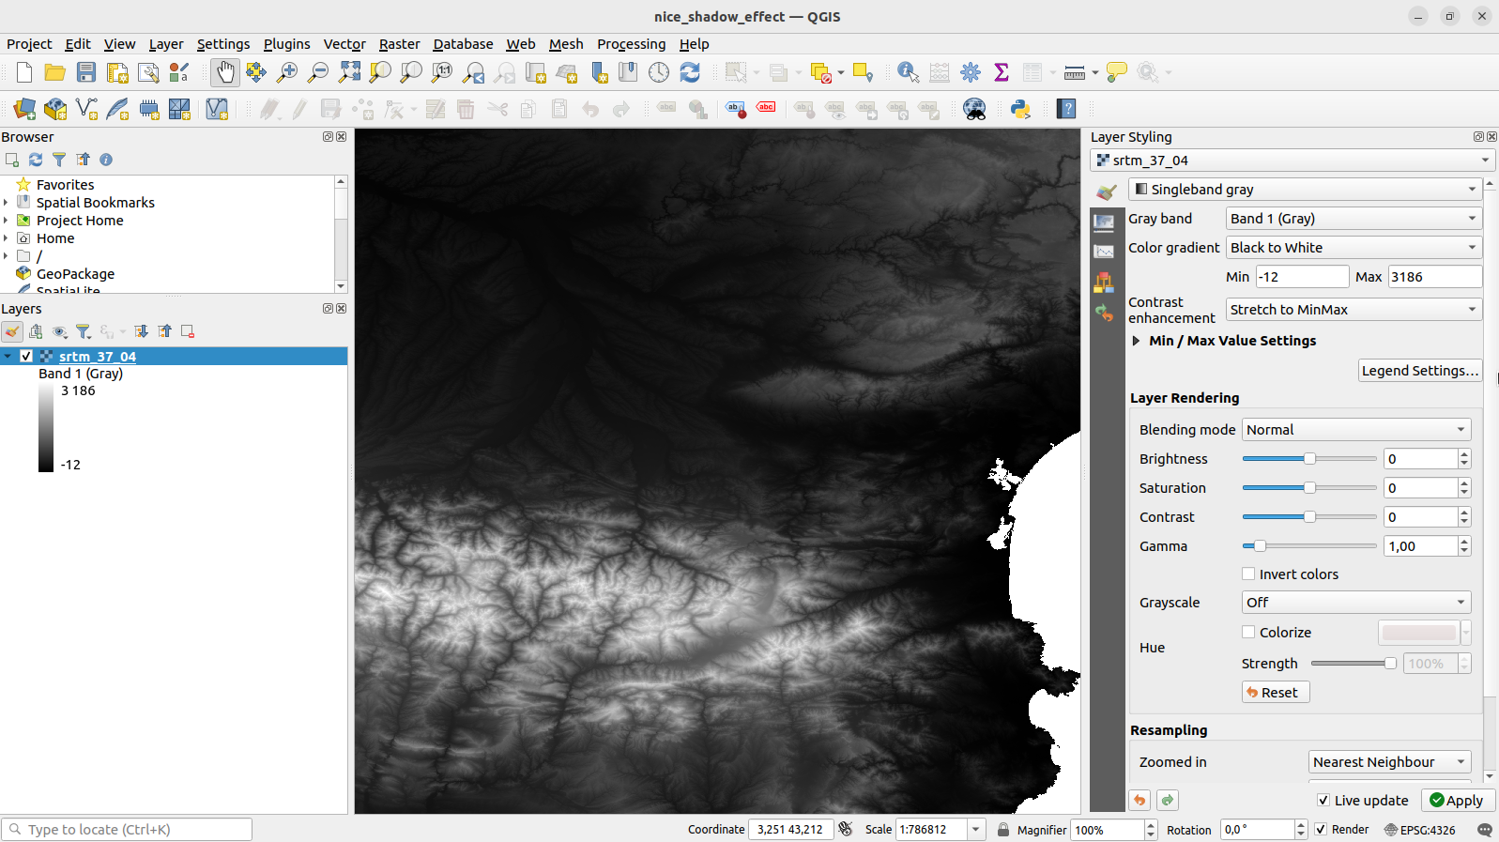Click the Save Project icon
Viewport: 1499px width, 842px height.
tap(86, 72)
